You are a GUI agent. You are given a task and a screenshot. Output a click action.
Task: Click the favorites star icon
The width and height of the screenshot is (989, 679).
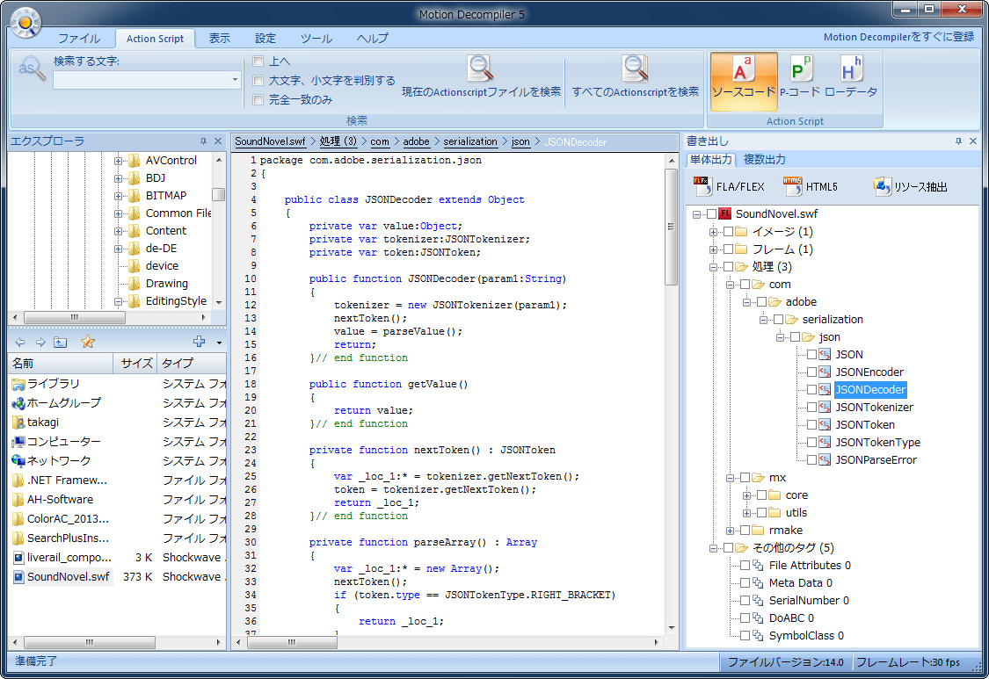pos(88,342)
